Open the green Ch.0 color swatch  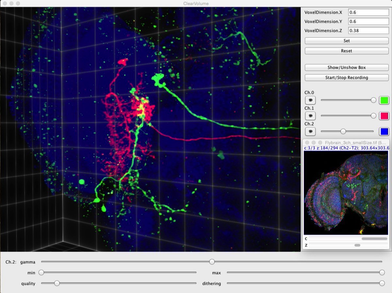pos(384,100)
